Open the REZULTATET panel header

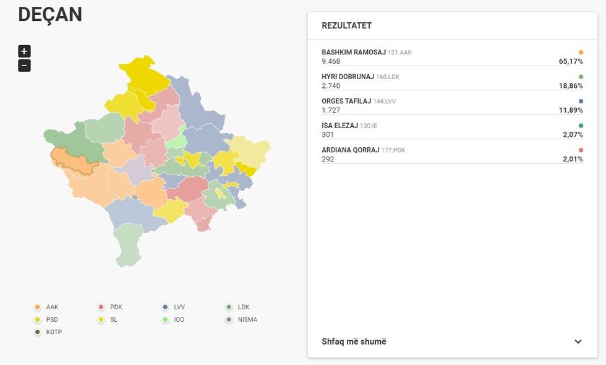coord(346,26)
